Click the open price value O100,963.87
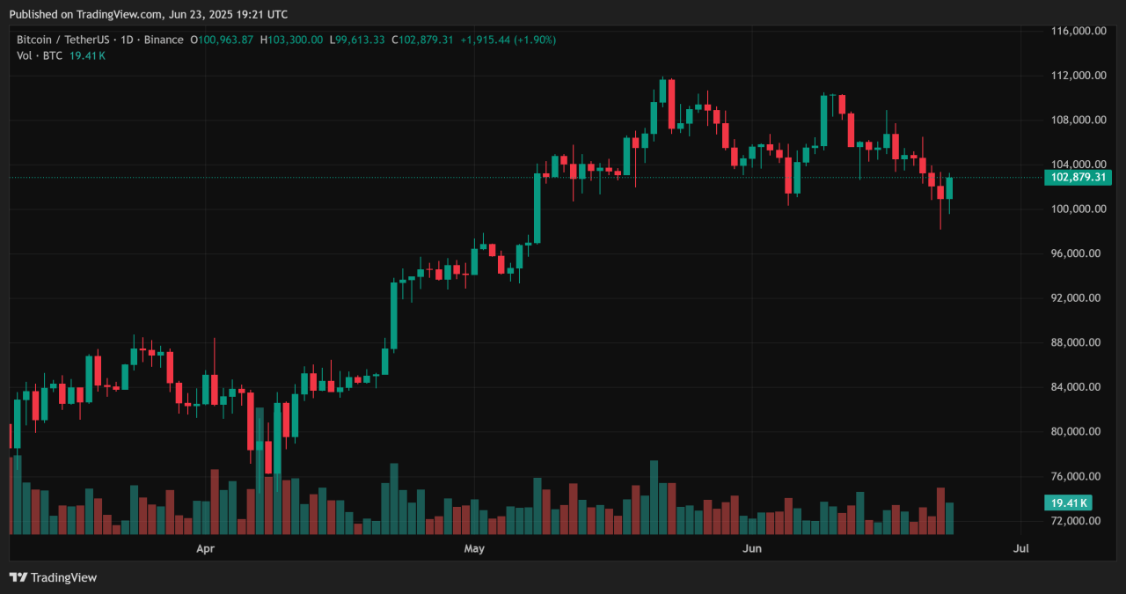Image resolution: width=1126 pixels, height=594 pixels. 225,40
